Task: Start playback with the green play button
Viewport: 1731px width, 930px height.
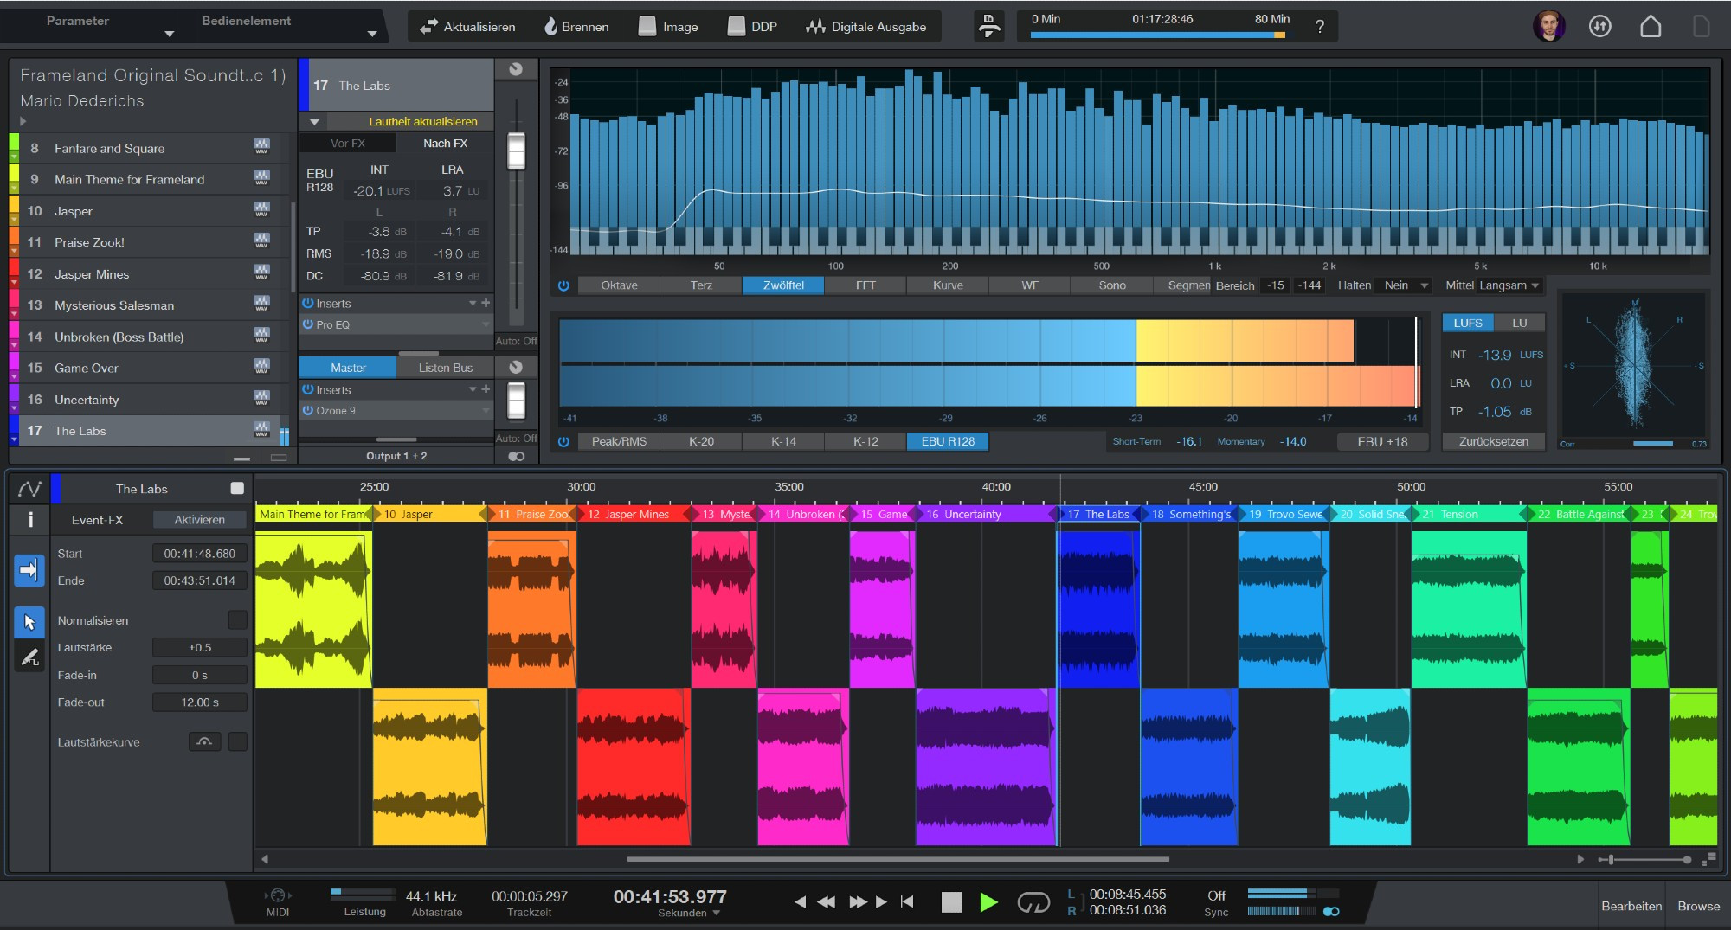Action: pyautogui.click(x=988, y=902)
